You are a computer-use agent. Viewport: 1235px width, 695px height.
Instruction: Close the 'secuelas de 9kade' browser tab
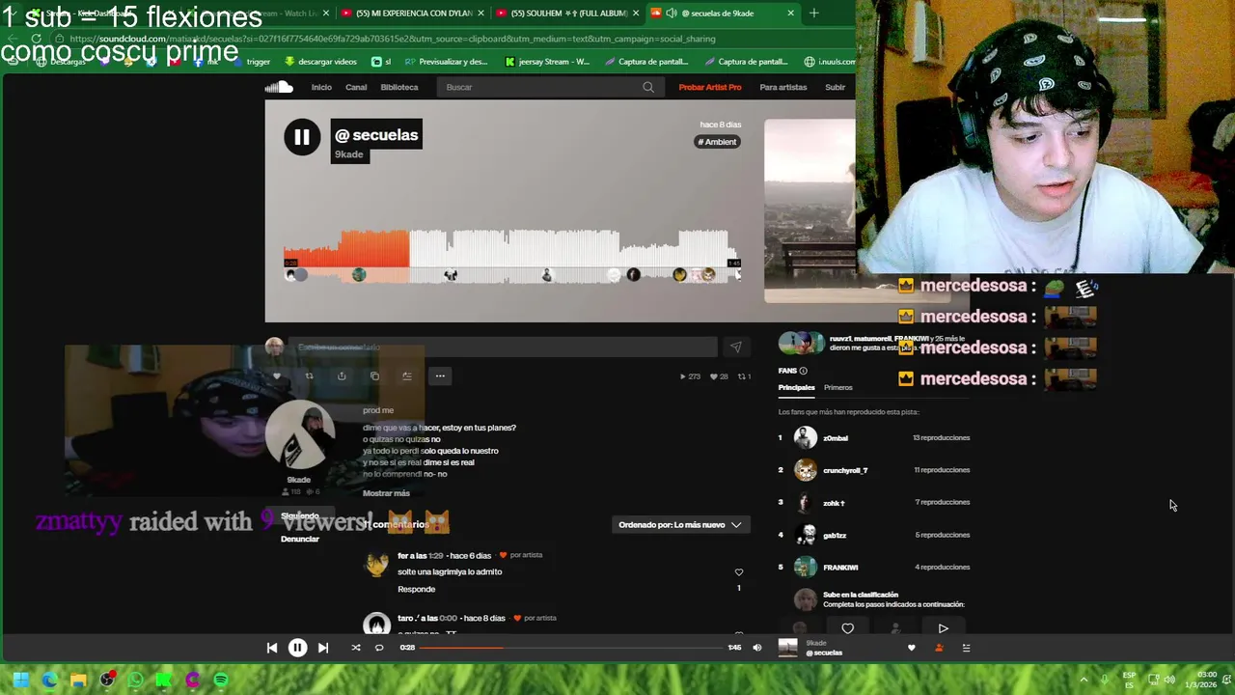791,14
